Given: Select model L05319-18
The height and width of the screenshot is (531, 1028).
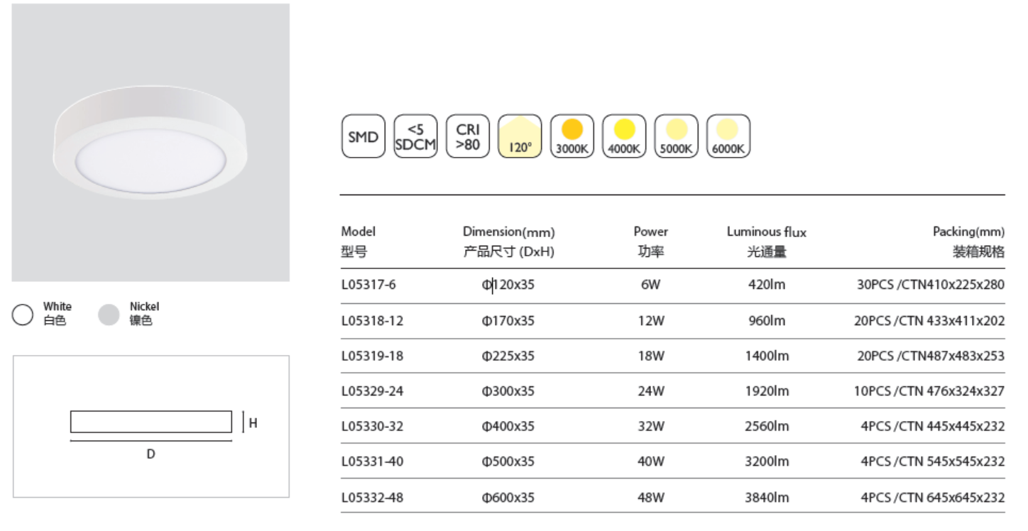Looking at the screenshot, I should [372, 356].
